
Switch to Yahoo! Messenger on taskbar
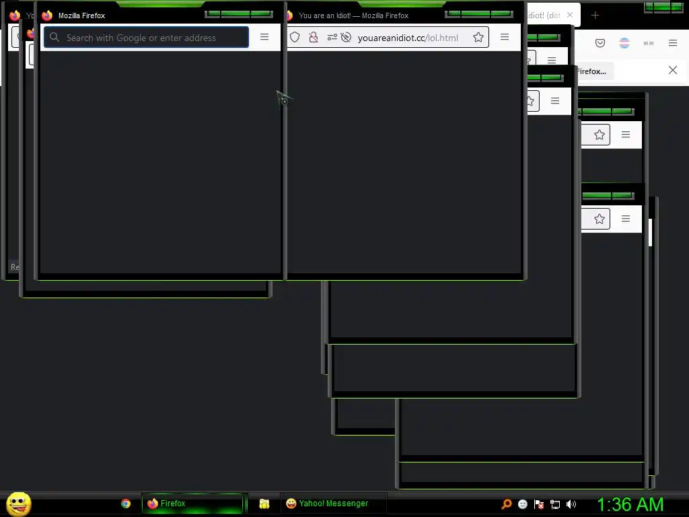click(x=334, y=504)
